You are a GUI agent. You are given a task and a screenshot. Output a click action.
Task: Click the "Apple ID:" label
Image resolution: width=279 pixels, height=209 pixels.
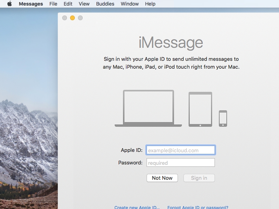(131, 150)
